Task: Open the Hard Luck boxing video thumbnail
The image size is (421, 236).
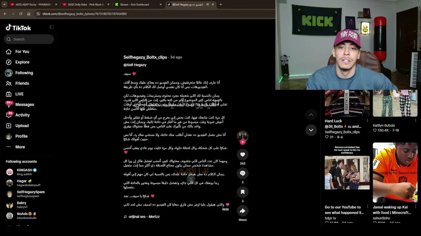Action: (347, 103)
